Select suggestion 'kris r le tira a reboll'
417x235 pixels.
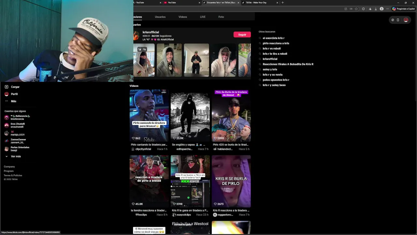[x=275, y=54]
